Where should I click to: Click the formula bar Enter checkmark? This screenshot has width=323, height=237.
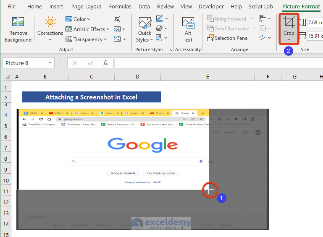[90, 63]
